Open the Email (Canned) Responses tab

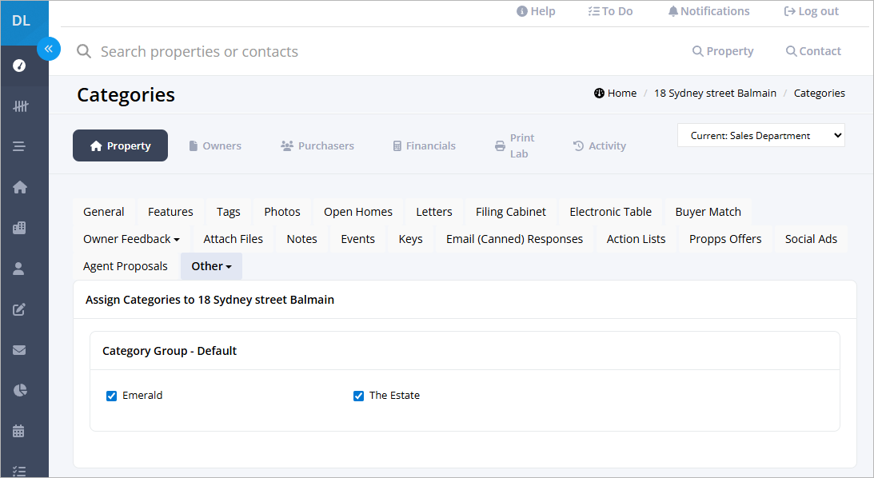pos(514,239)
